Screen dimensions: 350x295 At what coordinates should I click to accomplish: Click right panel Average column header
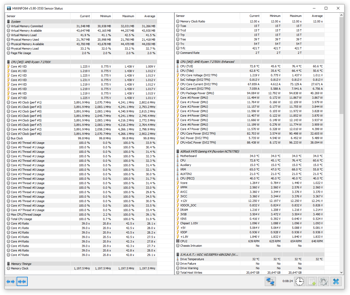[314, 16]
